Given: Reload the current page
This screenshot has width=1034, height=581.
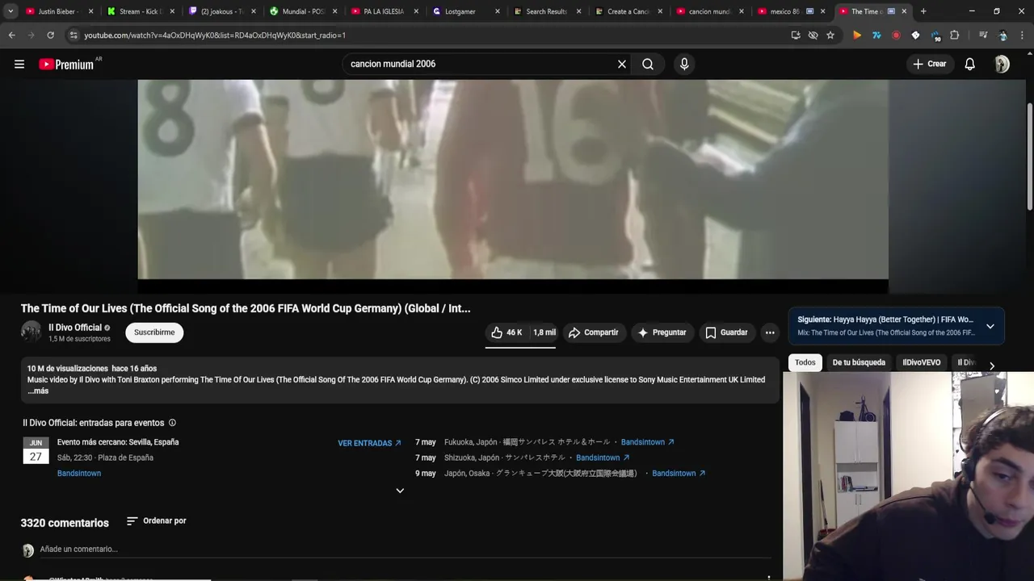Looking at the screenshot, I should pyautogui.click(x=50, y=35).
